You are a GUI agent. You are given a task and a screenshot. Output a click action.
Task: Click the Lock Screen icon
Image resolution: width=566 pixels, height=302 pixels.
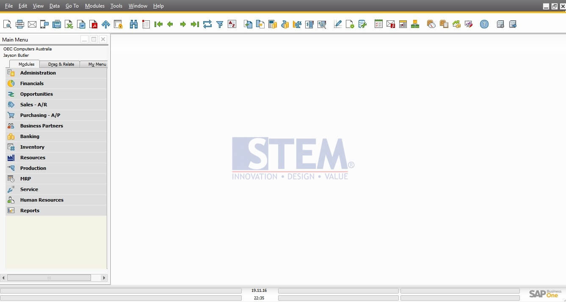coord(118,24)
